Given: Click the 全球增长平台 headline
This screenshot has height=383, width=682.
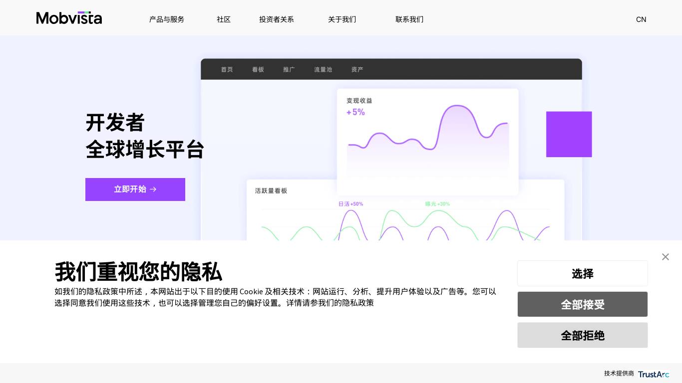Looking at the screenshot, I should coord(145,149).
